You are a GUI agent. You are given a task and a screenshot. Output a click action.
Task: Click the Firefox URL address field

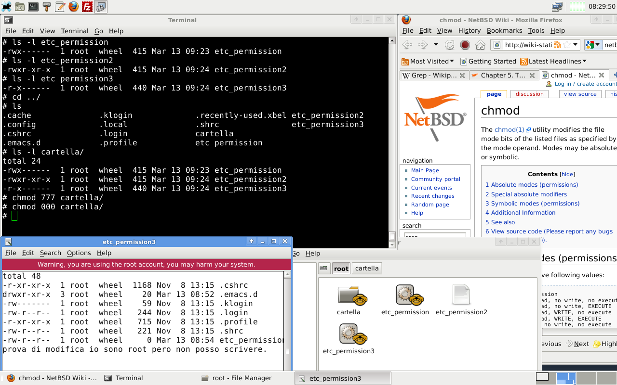528,45
